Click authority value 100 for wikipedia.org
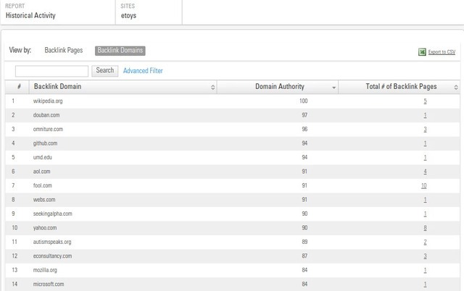Screen dimensions: 464x291 click(303, 101)
